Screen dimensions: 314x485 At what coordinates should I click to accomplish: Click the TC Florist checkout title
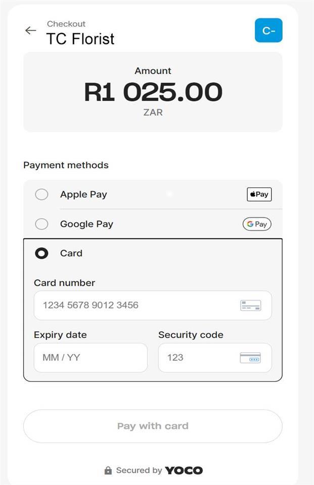pyautogui.click(x=80, y=39)
